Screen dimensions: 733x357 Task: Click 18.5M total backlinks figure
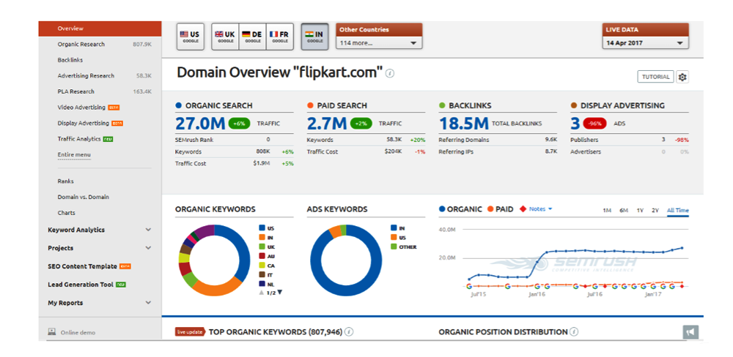[x=464, y=124]
